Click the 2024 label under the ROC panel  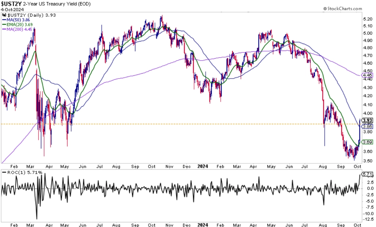pyautogui.click(x=203, y=225)
